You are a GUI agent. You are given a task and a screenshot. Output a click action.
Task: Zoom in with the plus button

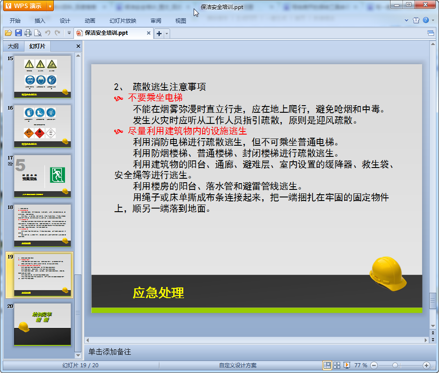[x=427, y=365]
